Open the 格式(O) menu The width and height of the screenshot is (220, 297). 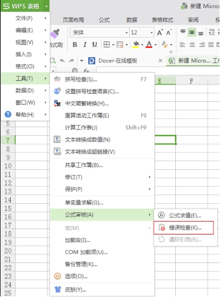tap(25, 66)
